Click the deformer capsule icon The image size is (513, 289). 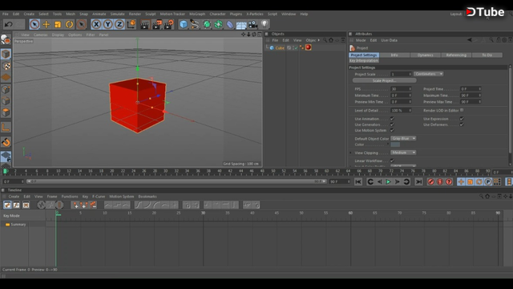[230, 24]
